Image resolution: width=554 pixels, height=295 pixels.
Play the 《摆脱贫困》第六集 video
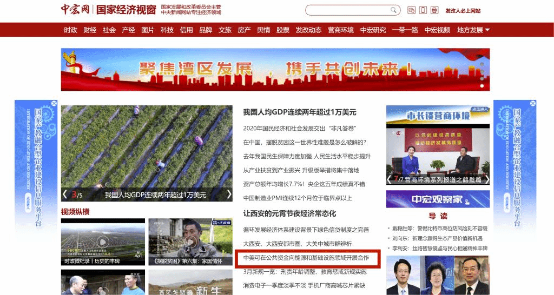point(190,242)
